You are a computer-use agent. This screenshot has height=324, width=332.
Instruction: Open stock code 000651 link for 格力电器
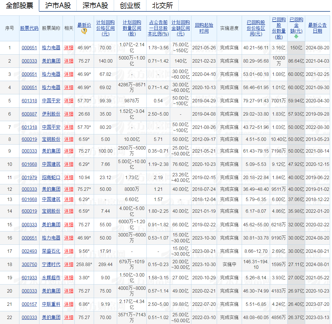tap(29, 48)
